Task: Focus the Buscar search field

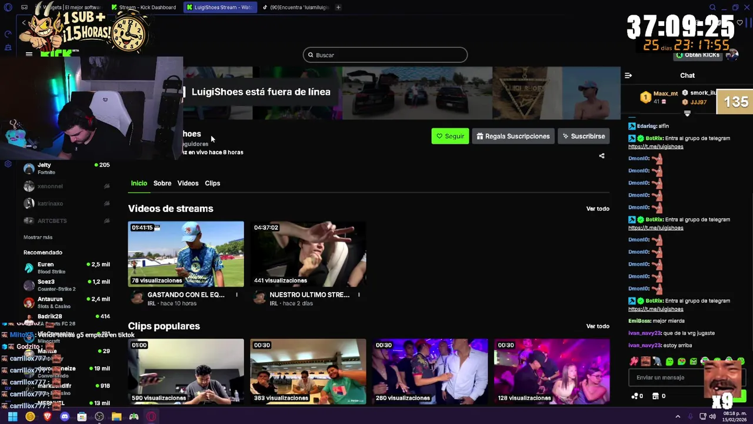Action: (385, 55)
